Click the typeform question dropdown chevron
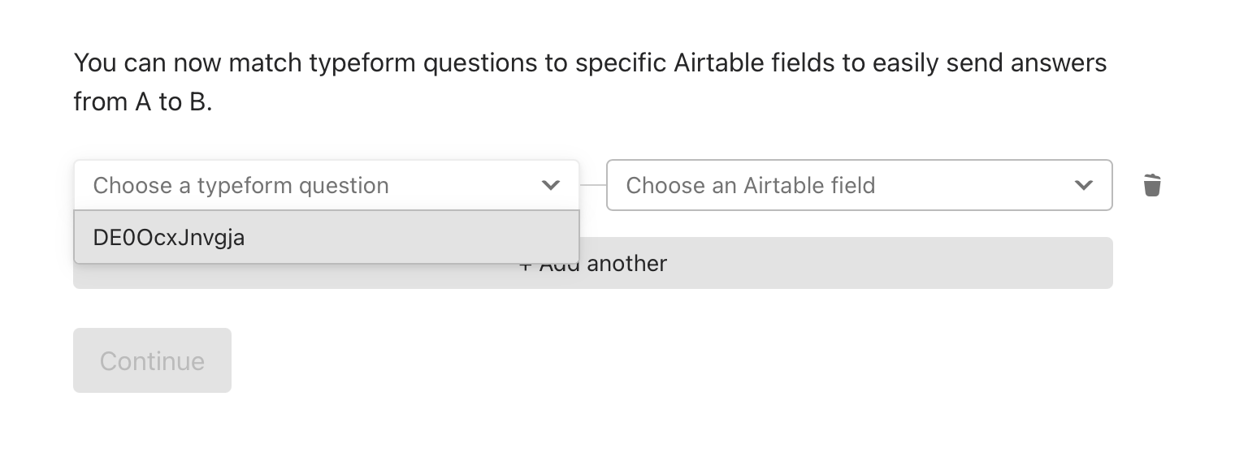The width and height of the screenshot is (1235, 461). click(550, 185)
